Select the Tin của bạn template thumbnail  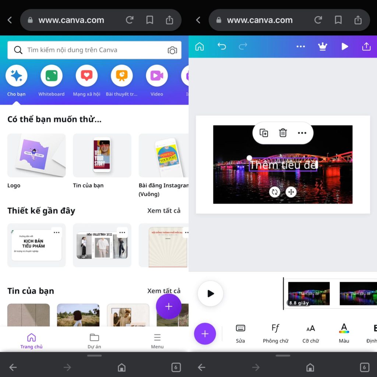[x=102, y=155]
